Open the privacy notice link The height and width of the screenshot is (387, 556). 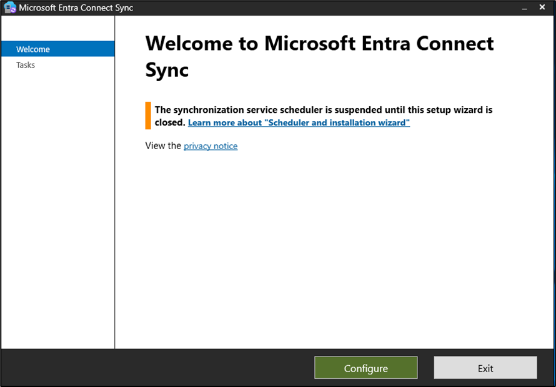click(211, 146)
